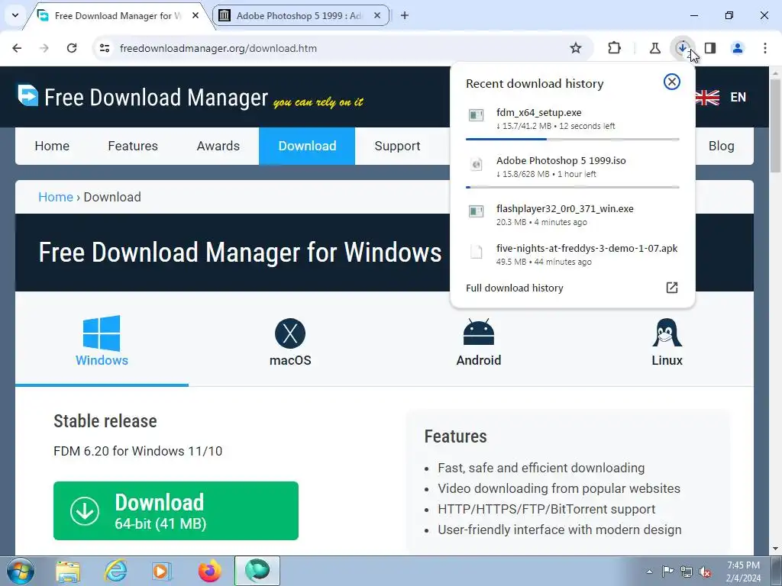The width and height of the screenshot is (782, 586).
Task: Open Windows Media Player from taskbar
Action: 162,571
